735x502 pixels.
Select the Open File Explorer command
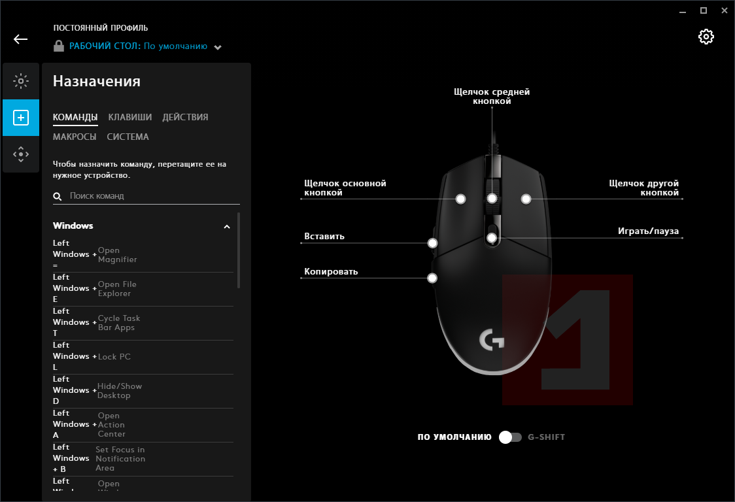click(x=143, y=289)
